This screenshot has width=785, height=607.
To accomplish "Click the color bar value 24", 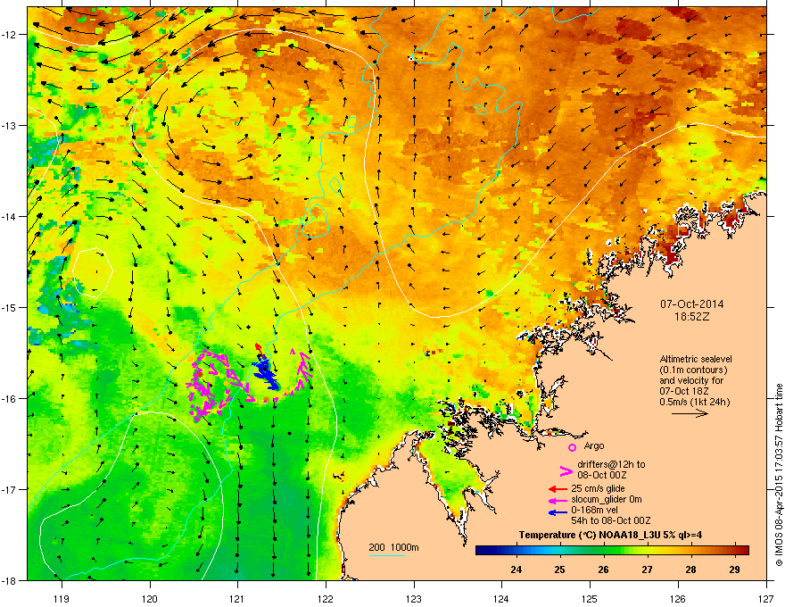I will click(516, 570).
